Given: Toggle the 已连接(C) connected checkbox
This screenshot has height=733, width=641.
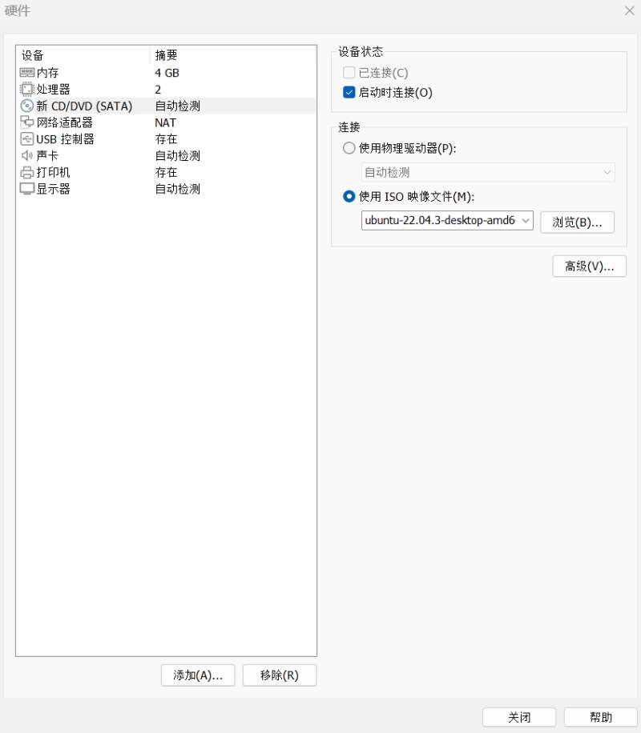Looking at the screenshot, I should pos(349,73).
